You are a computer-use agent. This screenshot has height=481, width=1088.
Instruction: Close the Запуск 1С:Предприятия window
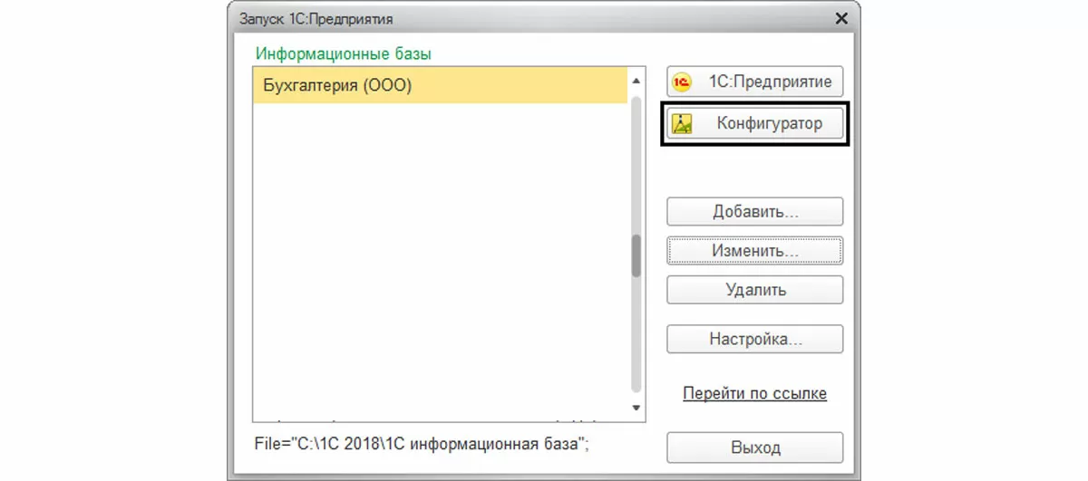841,18
